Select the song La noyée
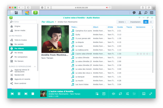 [111, 46]
